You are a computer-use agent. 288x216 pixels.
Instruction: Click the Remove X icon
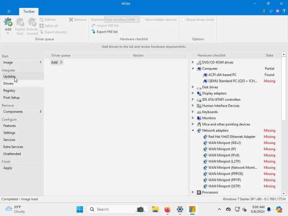tap(71, 20)
